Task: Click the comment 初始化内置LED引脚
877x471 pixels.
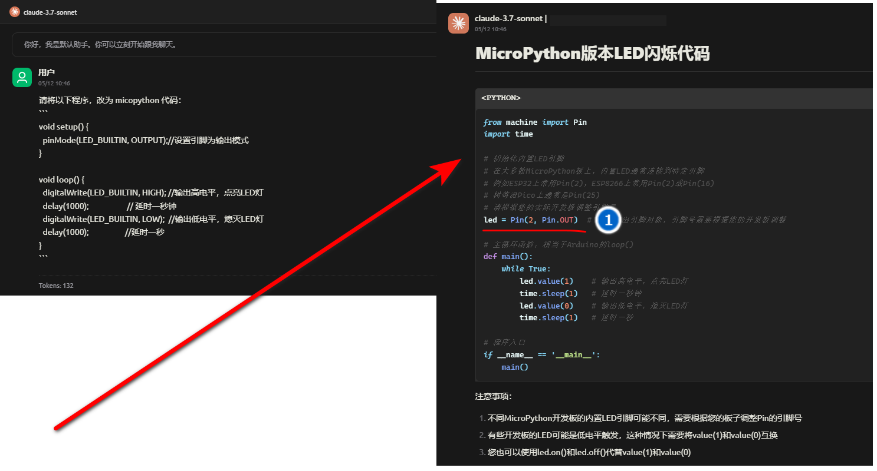Action: coord(524,158)
